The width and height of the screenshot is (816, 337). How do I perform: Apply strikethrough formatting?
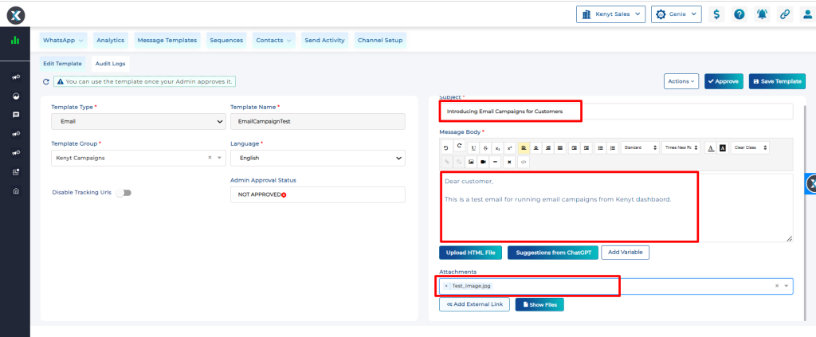click(485, 147)
